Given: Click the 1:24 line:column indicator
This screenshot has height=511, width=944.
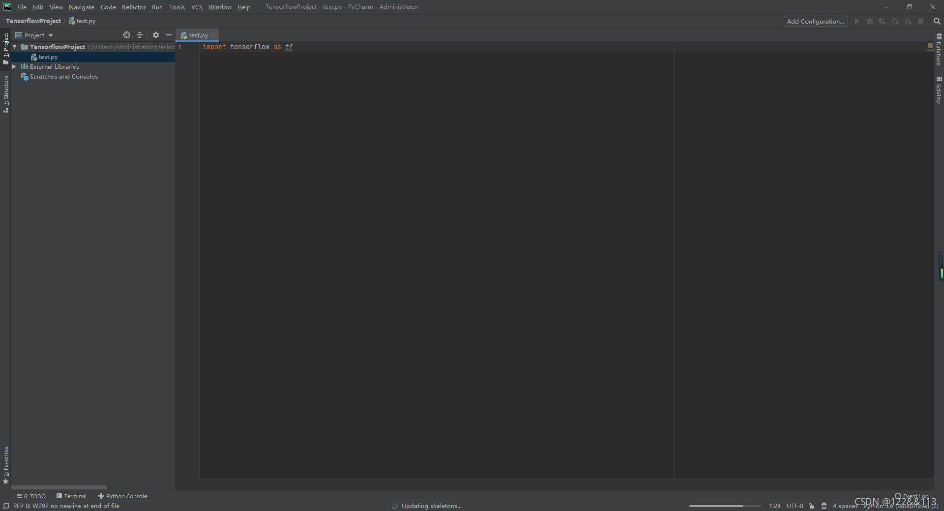Looking at the screenshot, I should [775, 506].
